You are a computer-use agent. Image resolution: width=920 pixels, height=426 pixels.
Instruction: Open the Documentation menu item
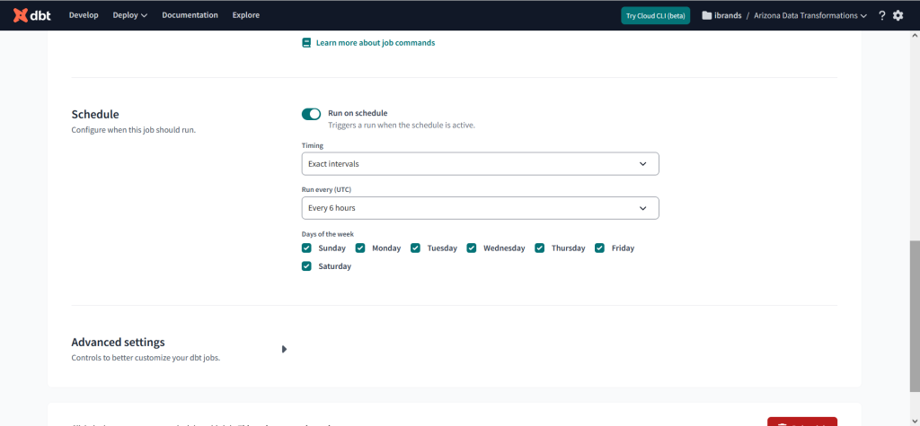click(190, 15)
